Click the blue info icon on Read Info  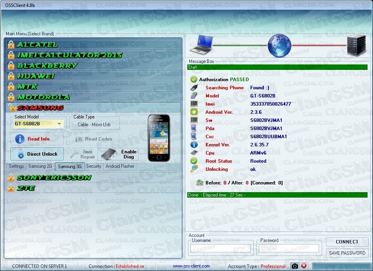click(20, 139)
